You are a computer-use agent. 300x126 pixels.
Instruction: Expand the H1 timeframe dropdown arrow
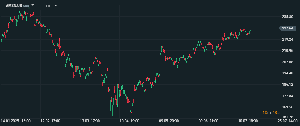(56, 6)
